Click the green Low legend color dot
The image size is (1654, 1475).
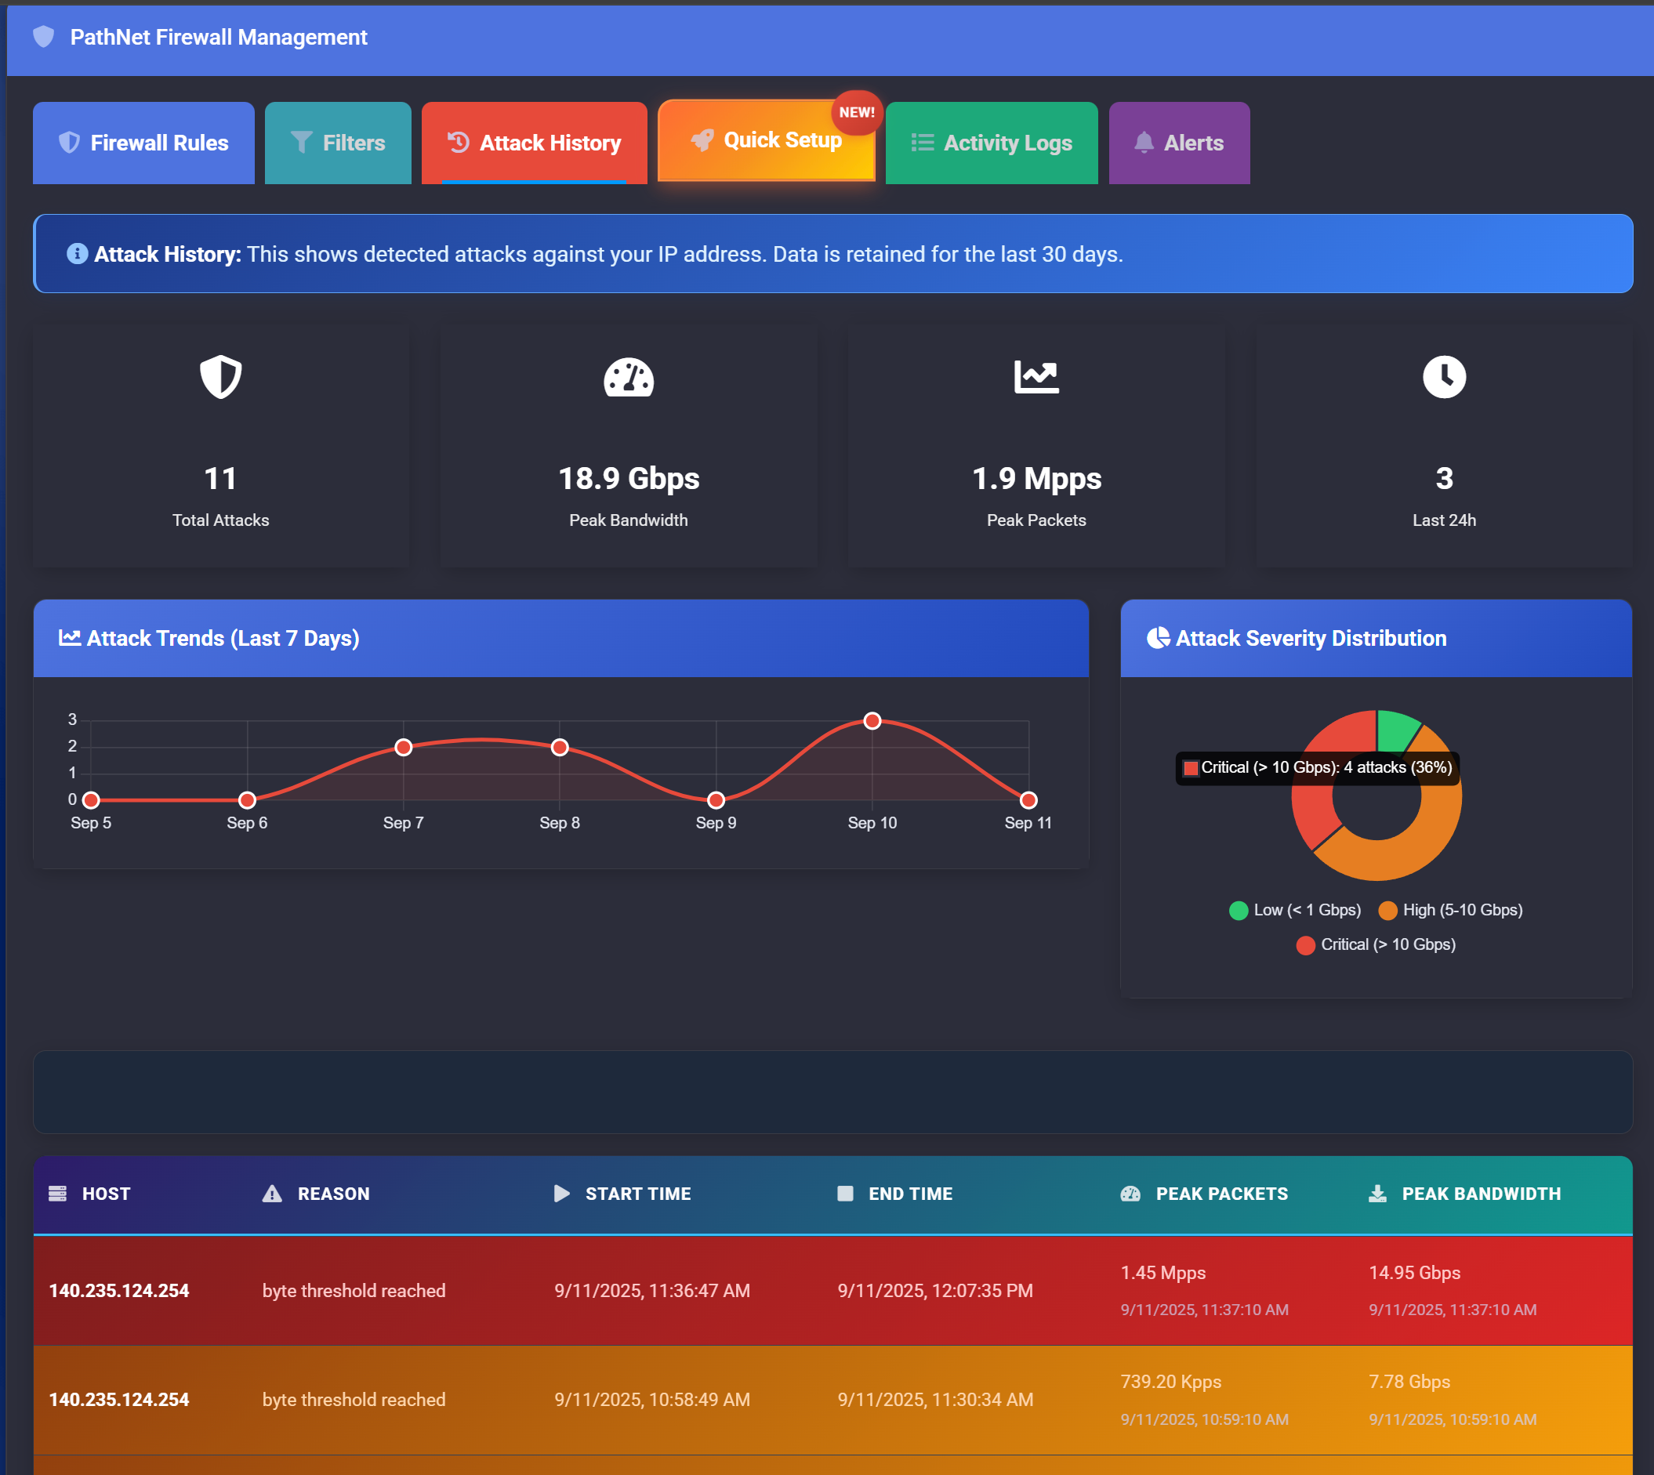point(1239,910)
